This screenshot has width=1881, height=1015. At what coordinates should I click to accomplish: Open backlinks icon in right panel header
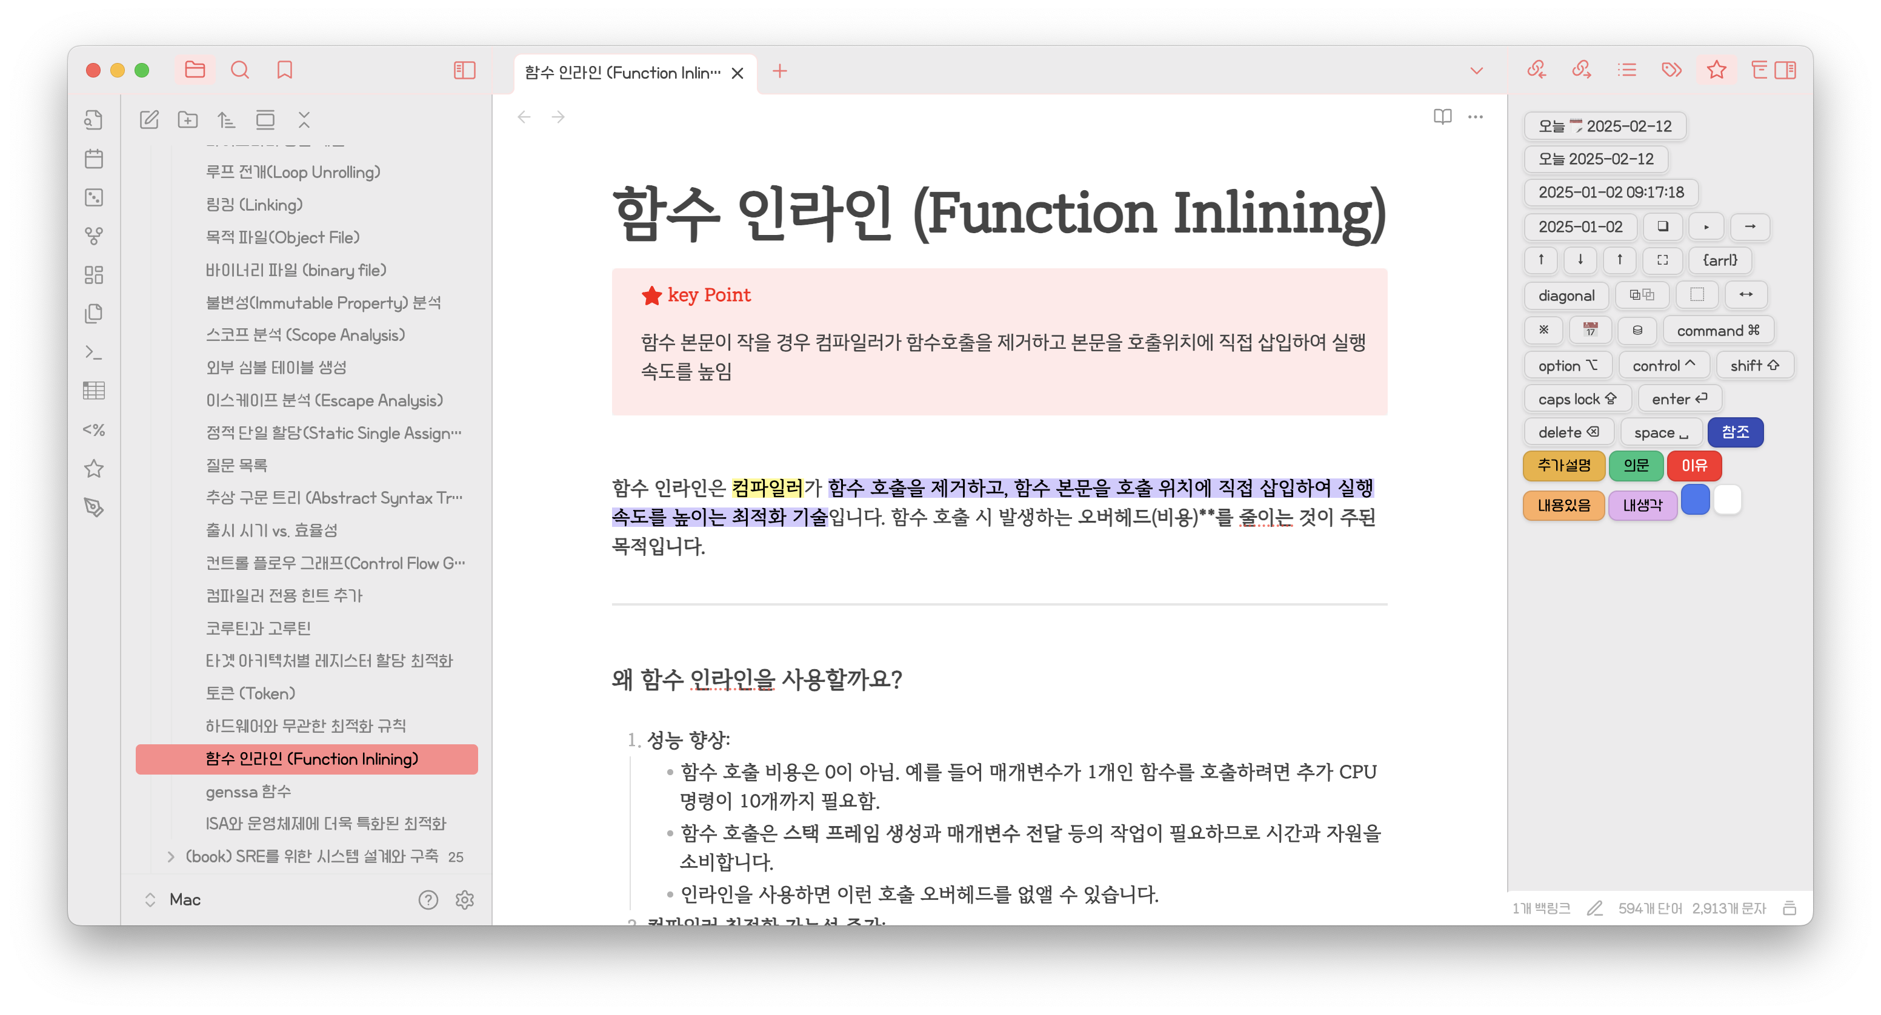[1536, 70]
